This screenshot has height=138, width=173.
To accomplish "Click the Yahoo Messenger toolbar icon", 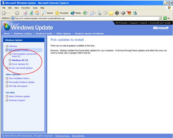I will point(129,13).
